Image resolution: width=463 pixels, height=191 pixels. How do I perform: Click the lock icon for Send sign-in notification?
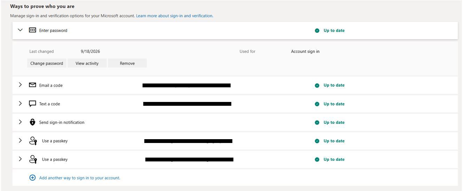32,122
